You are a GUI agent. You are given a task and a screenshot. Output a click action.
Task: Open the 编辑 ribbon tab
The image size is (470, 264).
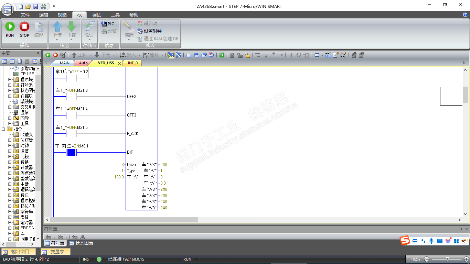44,15
